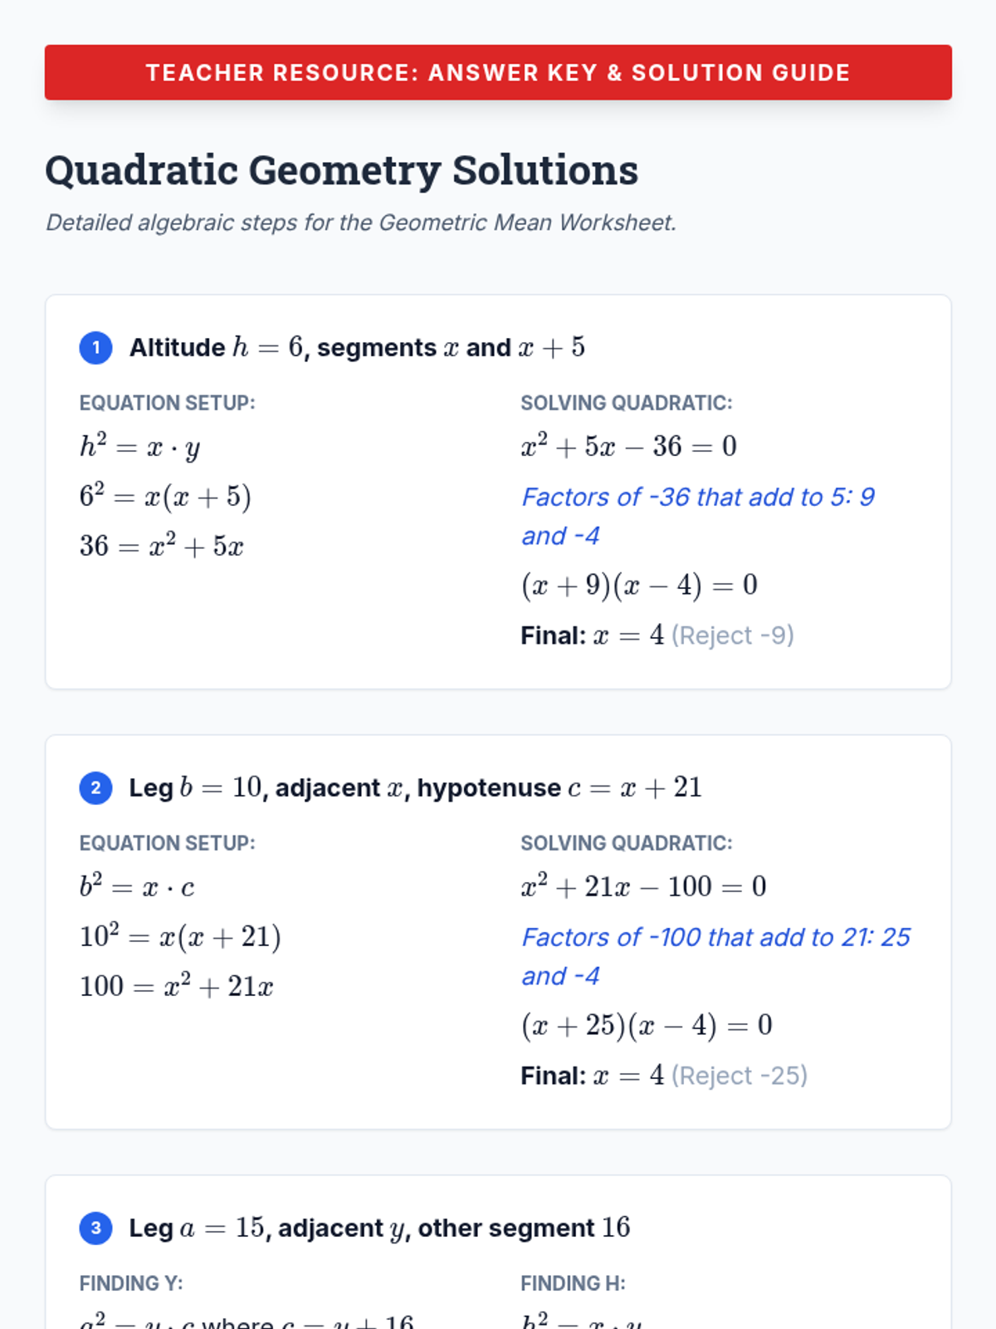Click the gray Reject -25 note
Screen dimensions: 996x1329
739,1076
